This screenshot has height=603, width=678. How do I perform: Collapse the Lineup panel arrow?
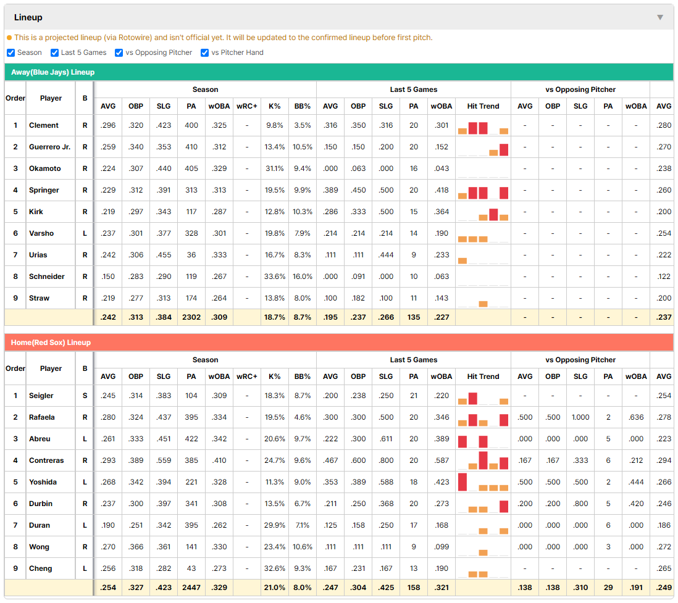[660, 17]
